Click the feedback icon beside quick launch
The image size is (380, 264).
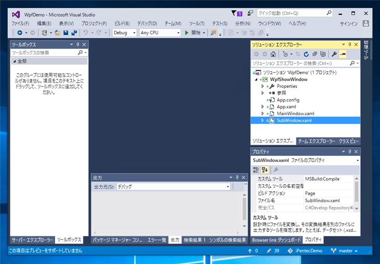250,13
